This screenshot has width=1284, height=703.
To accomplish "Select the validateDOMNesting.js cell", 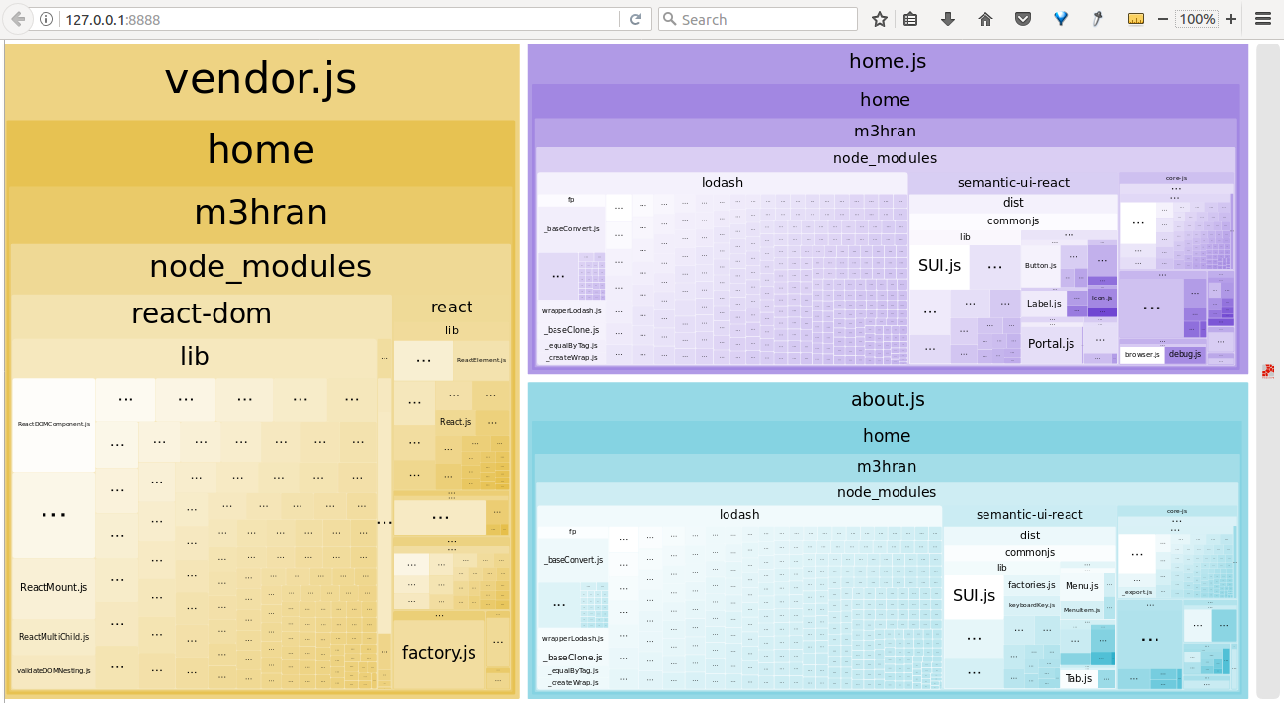I will point(53,670).
